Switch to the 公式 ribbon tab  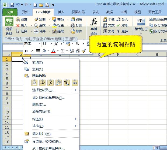[96, 12]
